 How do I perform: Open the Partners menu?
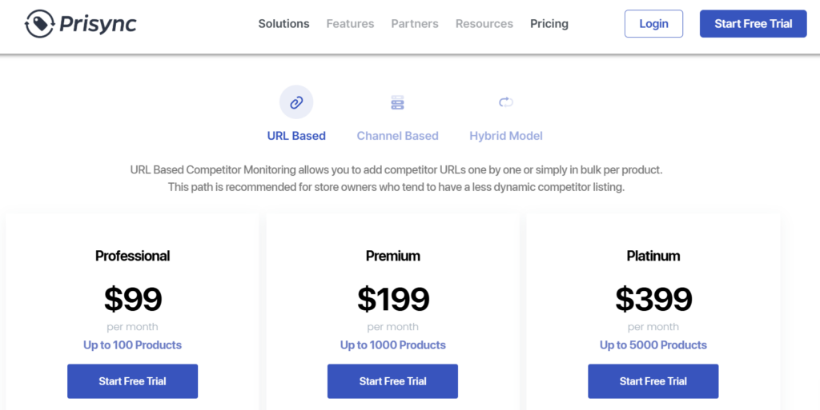click(x=415, y=24)
